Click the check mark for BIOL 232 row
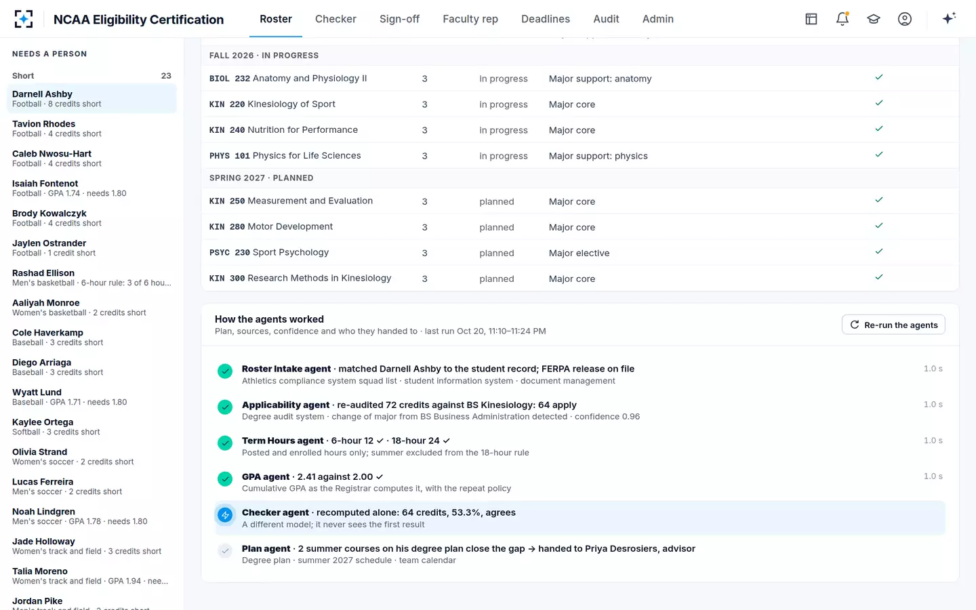The height and width of the screenshot is (610, 976). (x=879, y=77)
